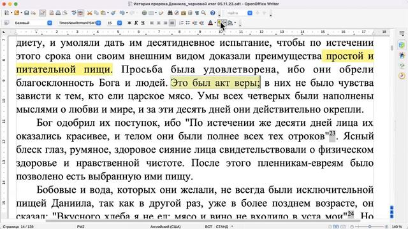Cut selection with scissors icon
The height and width of the screenshot is (229, 408).
[90, 13]
